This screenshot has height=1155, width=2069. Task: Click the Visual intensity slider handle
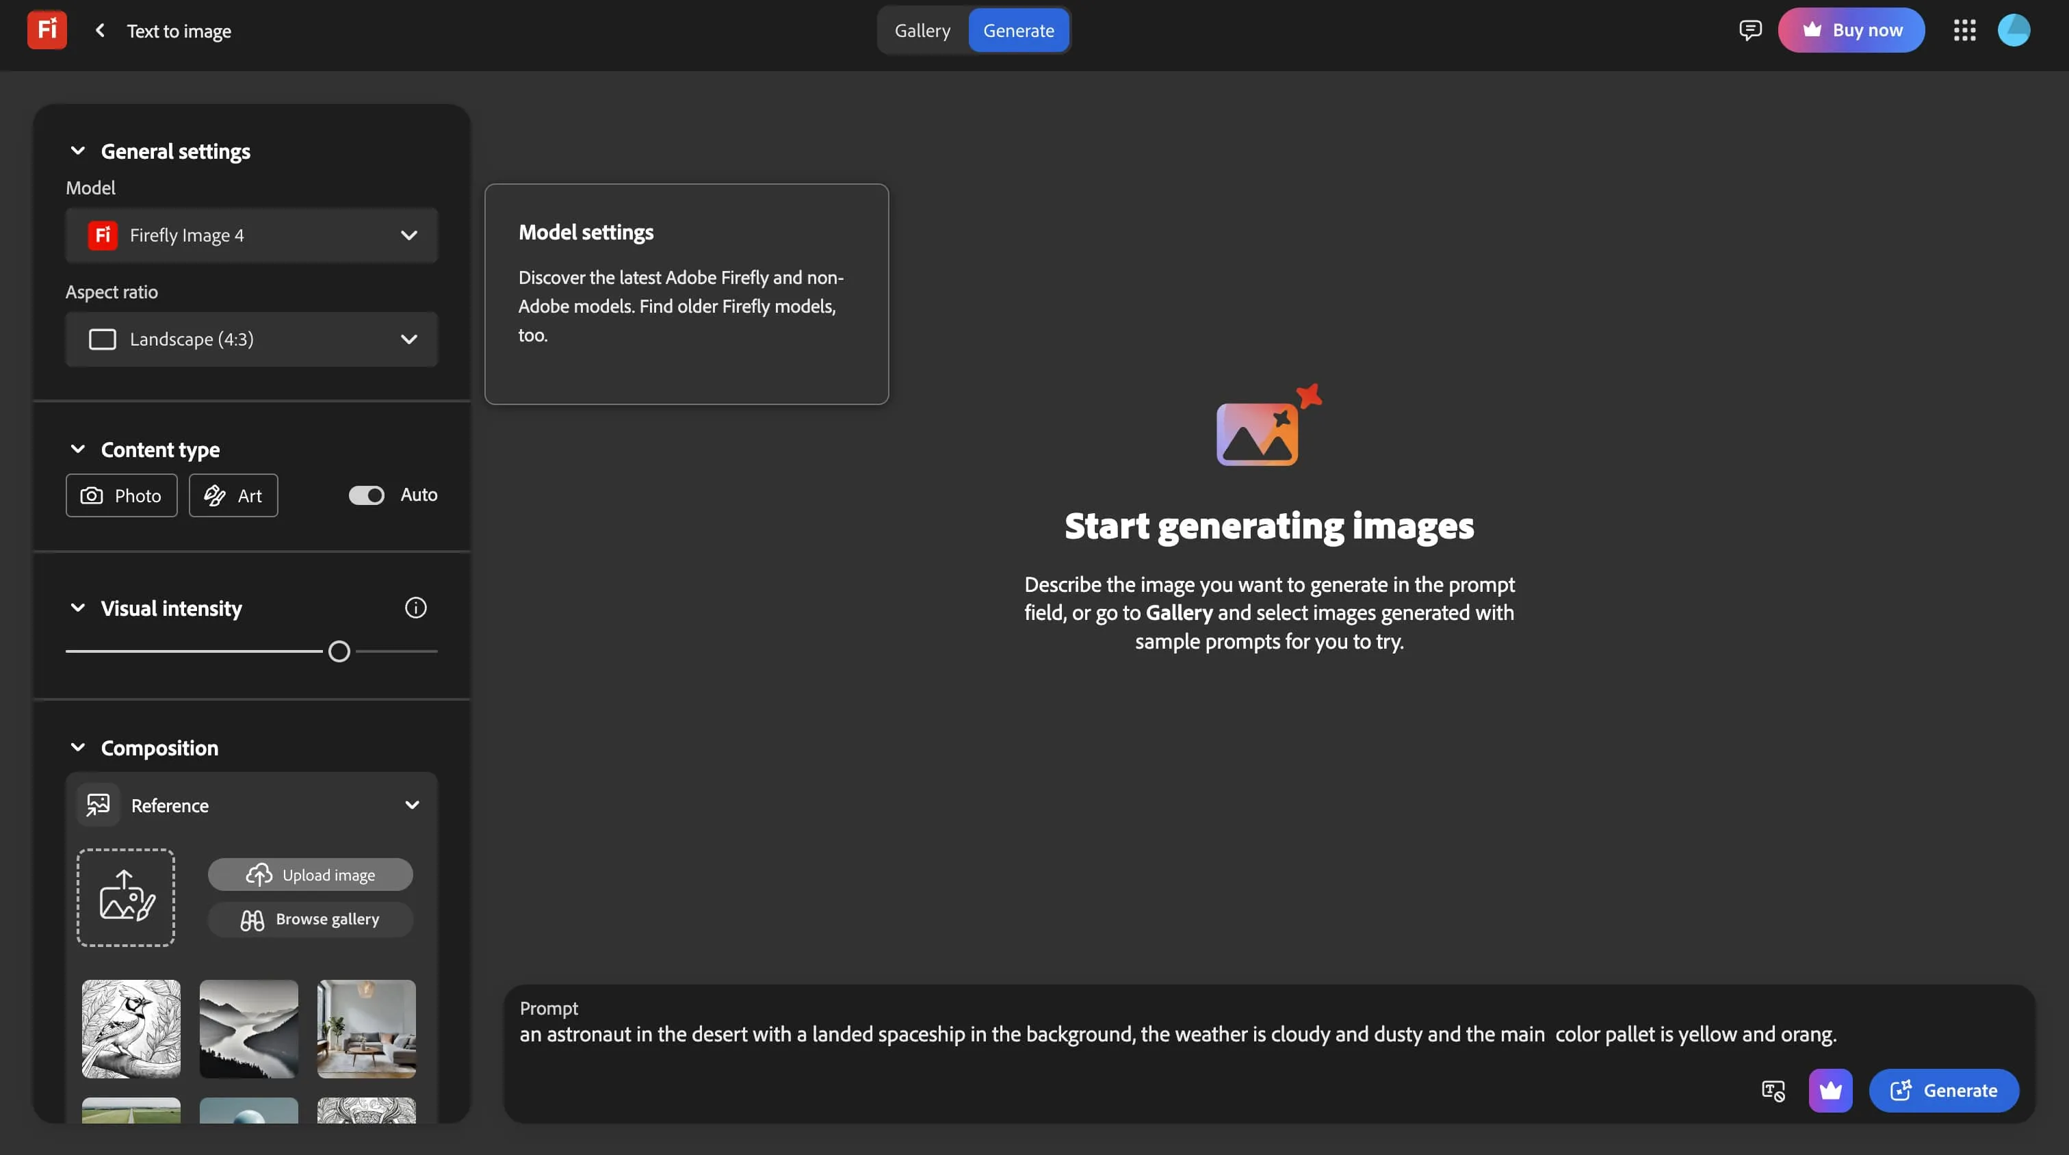[x=339, y=651]
